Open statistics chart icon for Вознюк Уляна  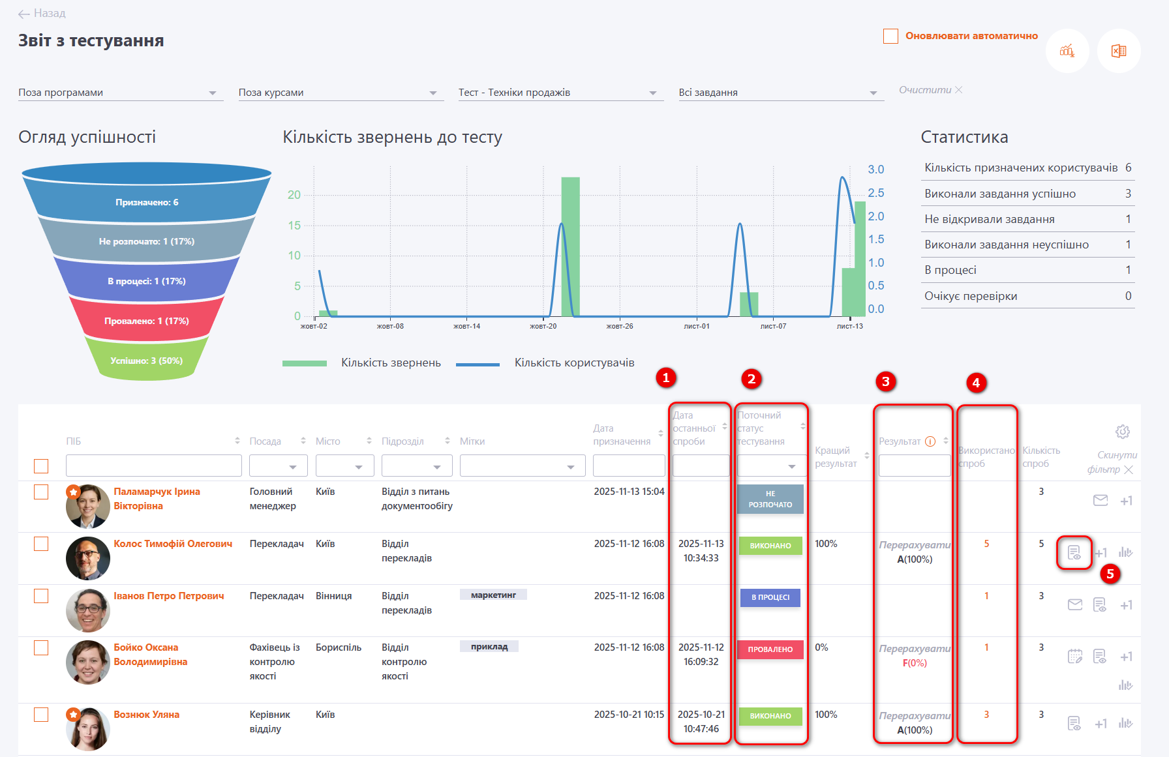point(1125,723)
